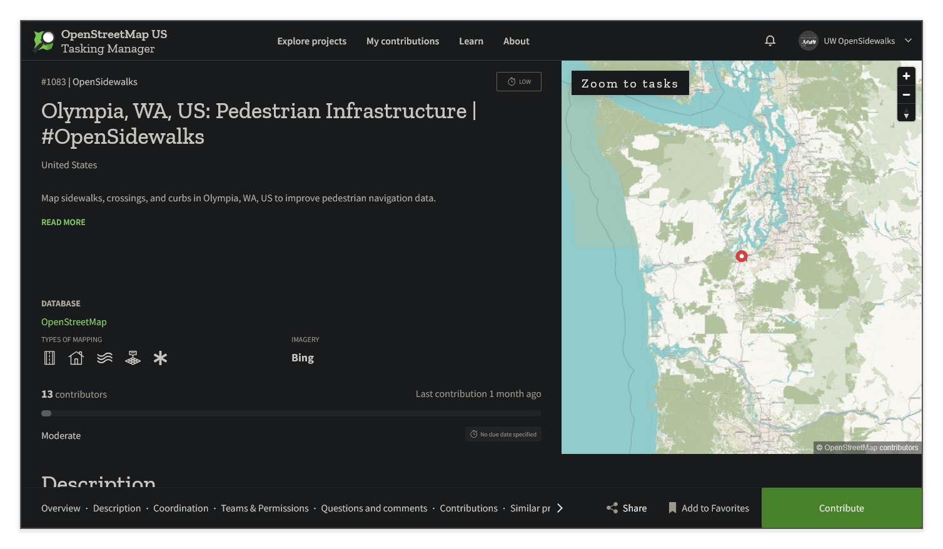This screenshot has width=943, height=549.
Task: Expand the description with READ MORE
Action: click(x=63, y=222)
